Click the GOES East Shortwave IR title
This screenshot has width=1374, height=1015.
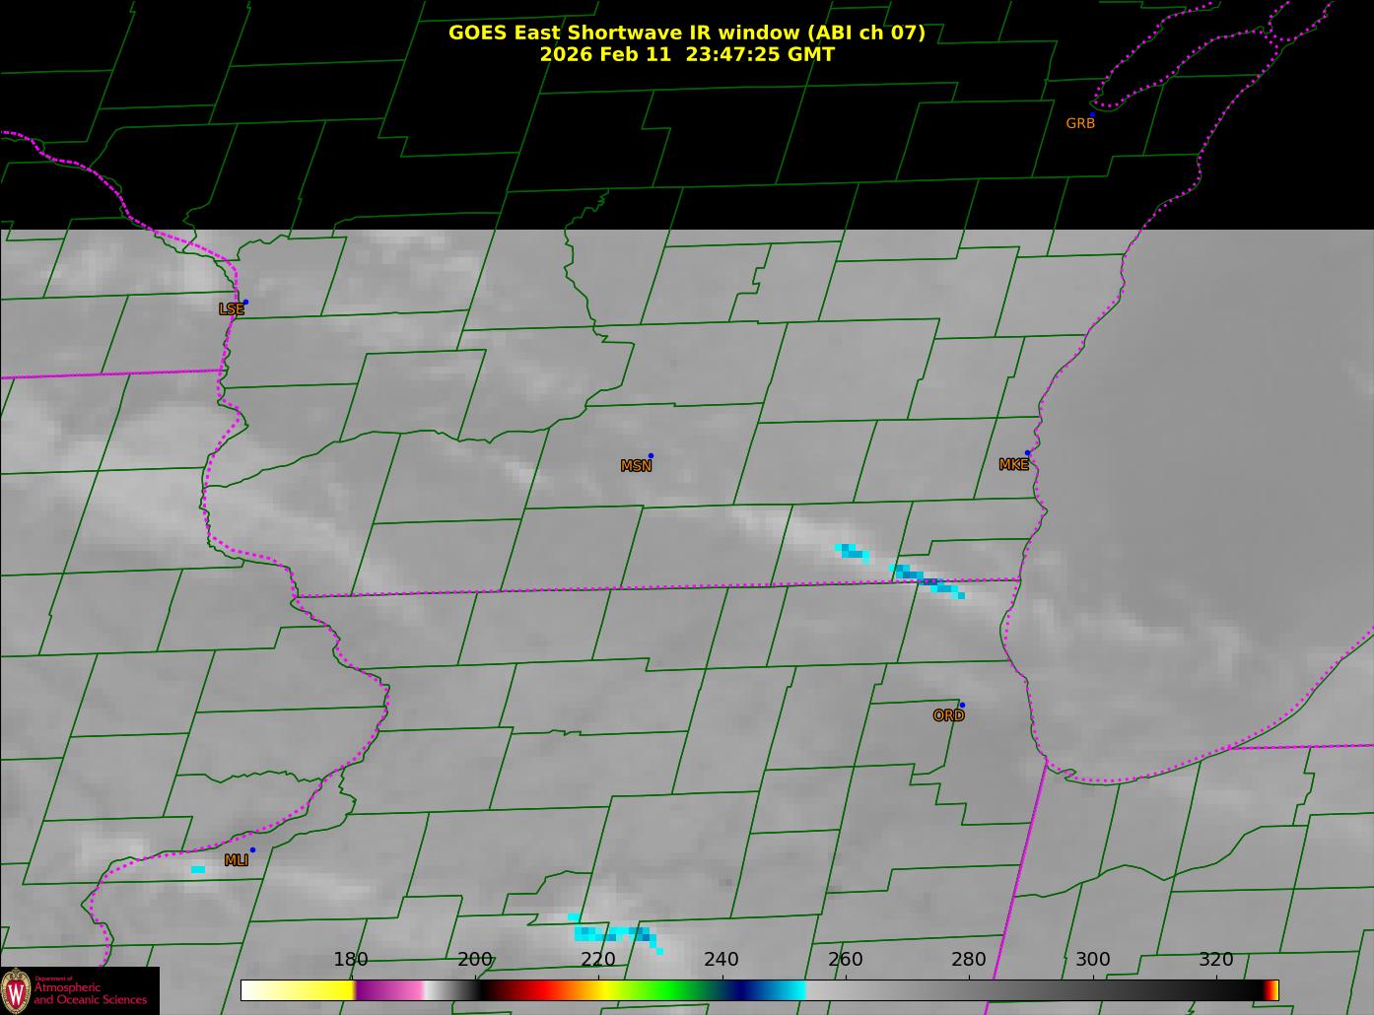coord(686,33)
